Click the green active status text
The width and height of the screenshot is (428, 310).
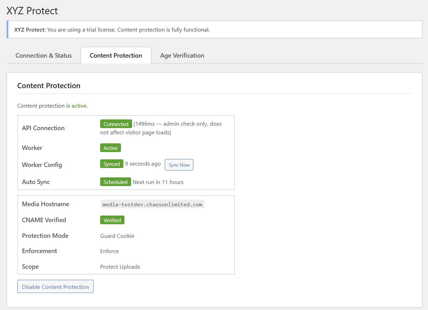coord(79,106)
